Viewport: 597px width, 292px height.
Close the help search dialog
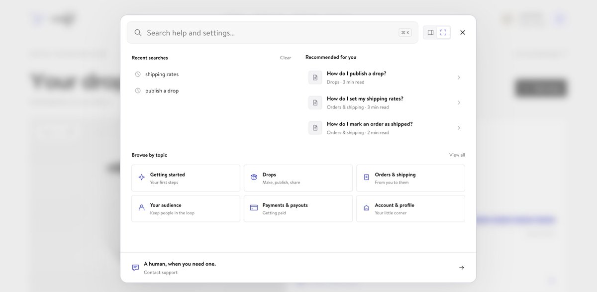coord(463,32)
